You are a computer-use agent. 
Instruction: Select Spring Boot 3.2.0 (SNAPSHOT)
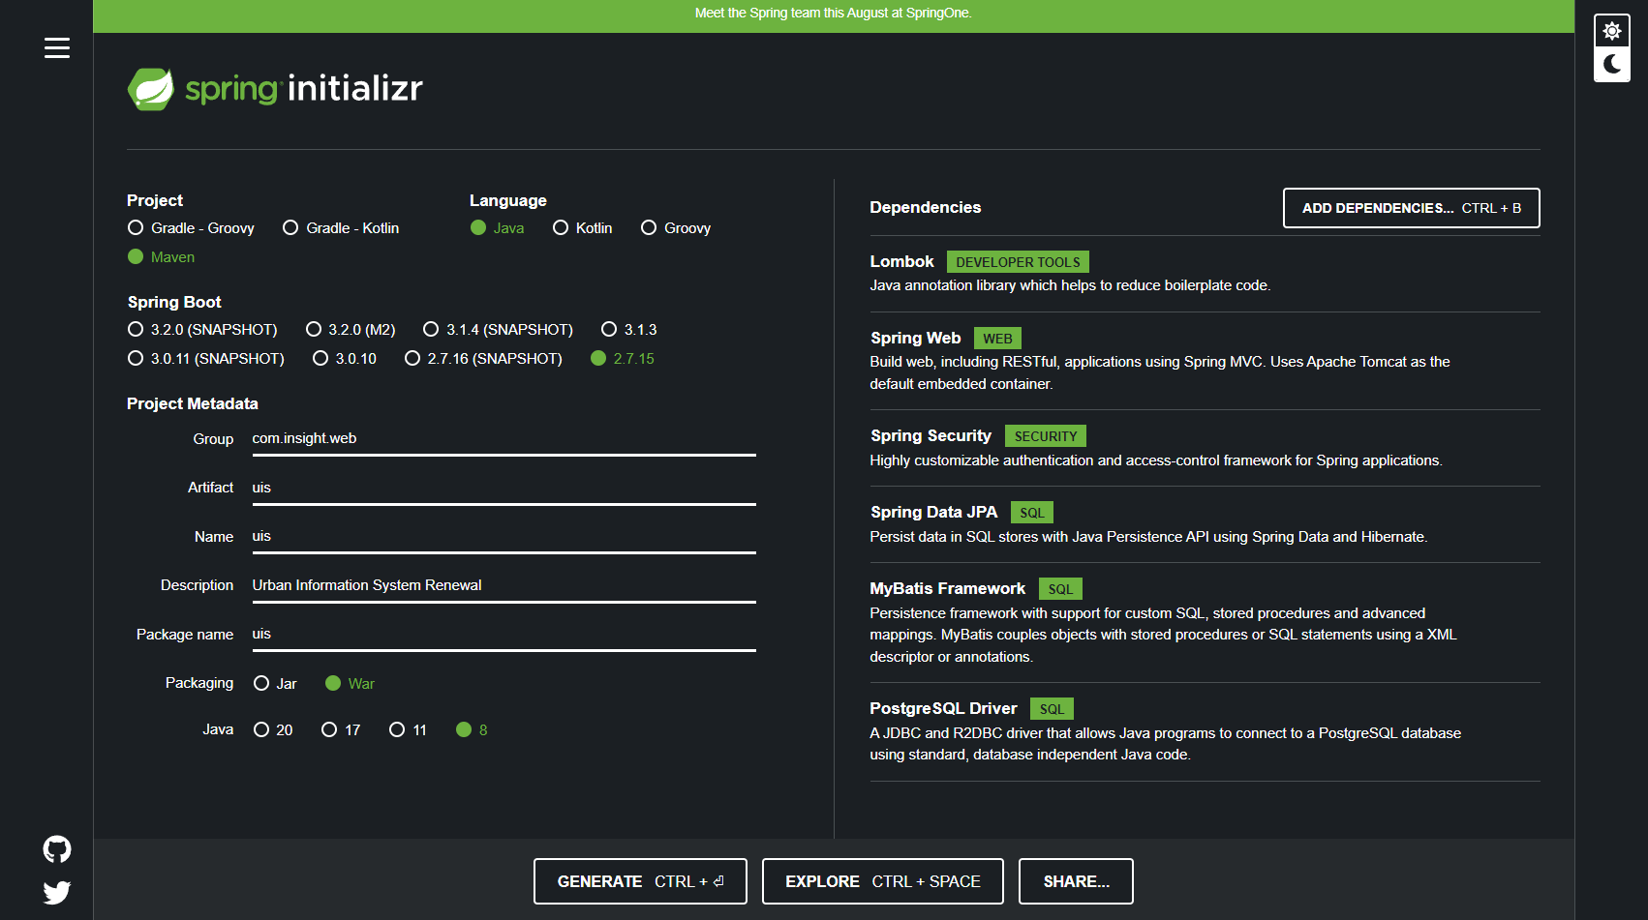[x=202, y=330]
